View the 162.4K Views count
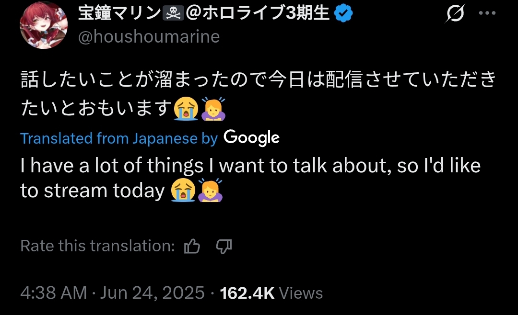 pyautogui.click(x=271, y=292)
